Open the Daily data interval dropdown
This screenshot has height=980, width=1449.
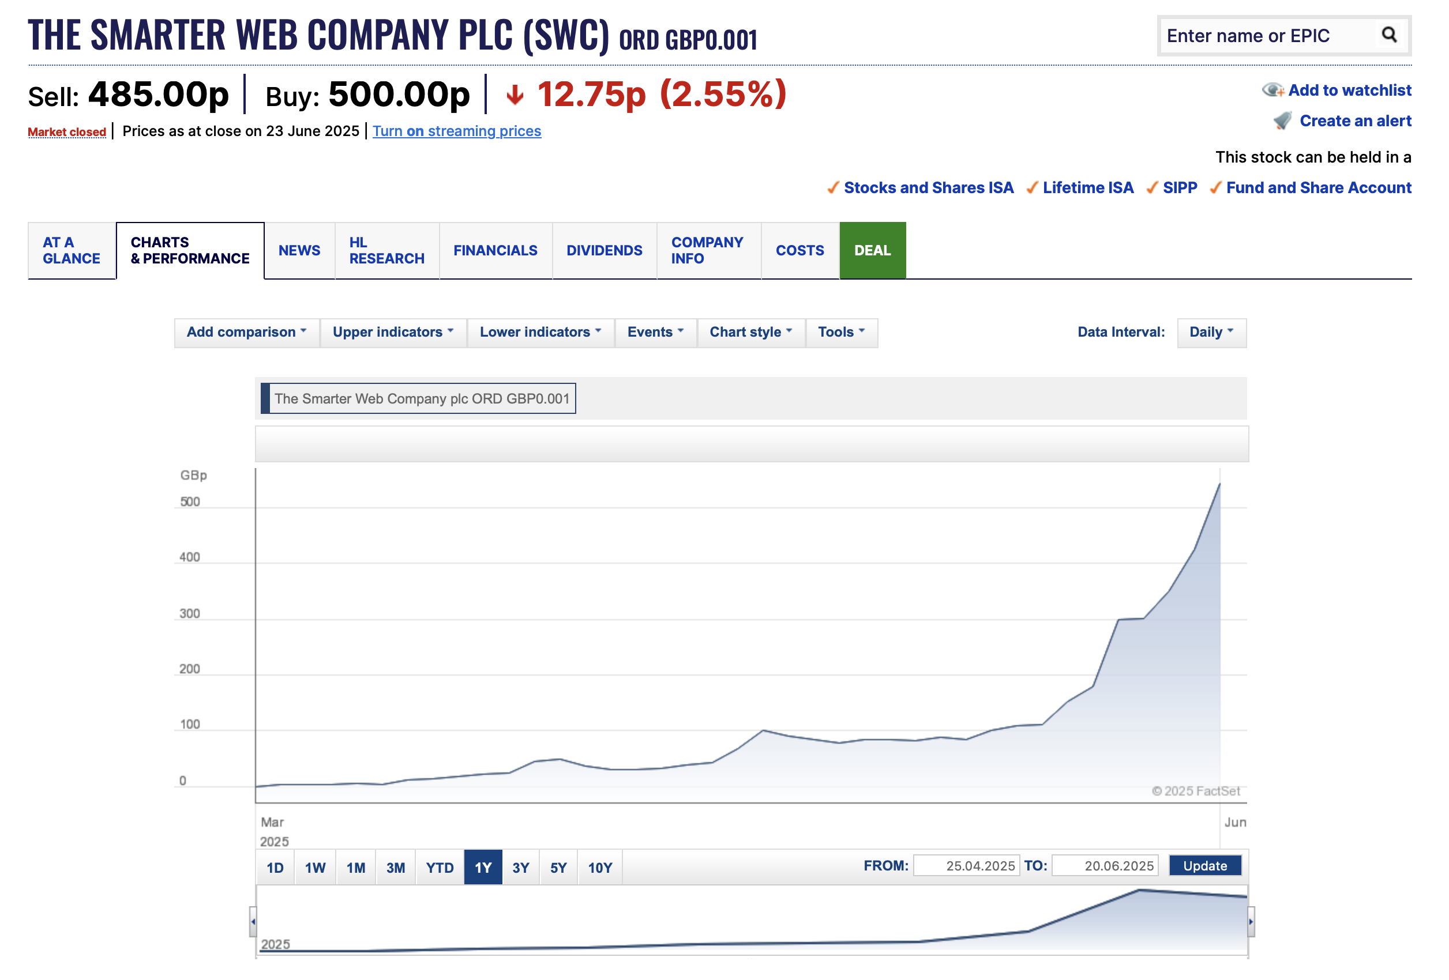1211,332
